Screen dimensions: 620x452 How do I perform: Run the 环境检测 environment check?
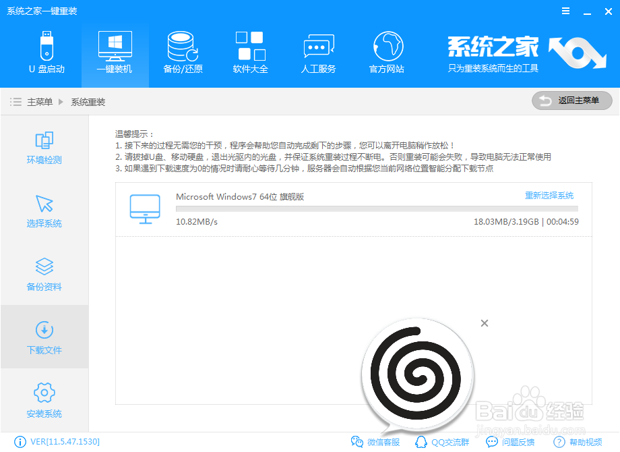click(x=43, y=148)
